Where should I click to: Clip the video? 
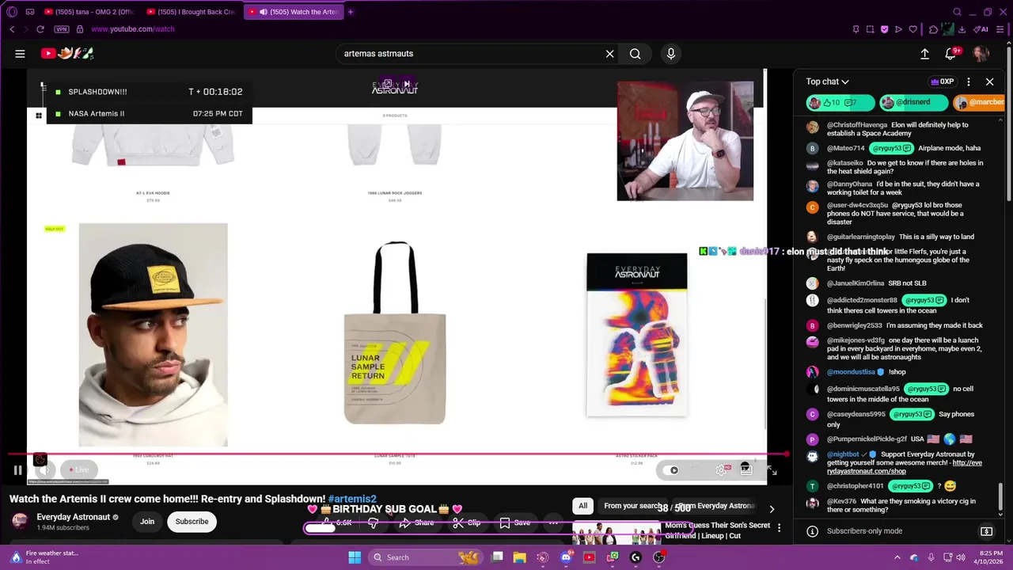click(x=467, y=522)
